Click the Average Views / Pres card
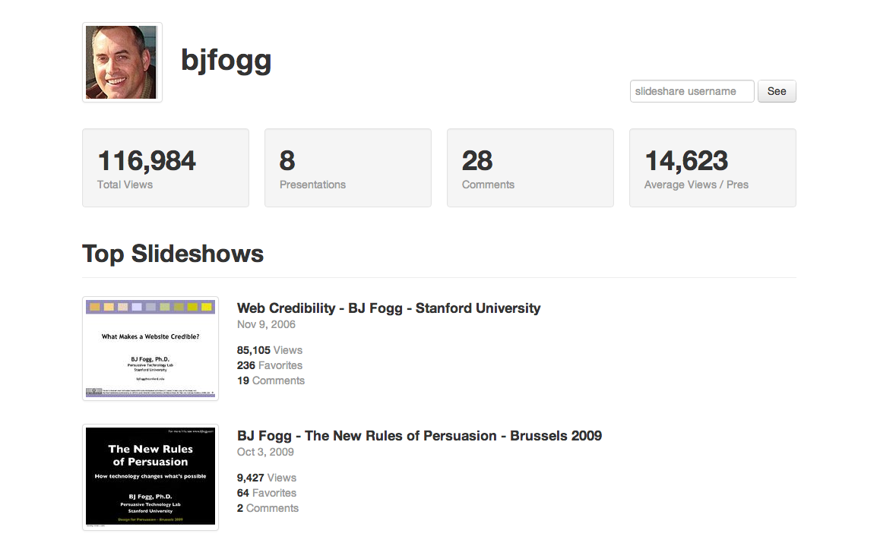This screenshot has height=543, width=877. coord(712,168)
